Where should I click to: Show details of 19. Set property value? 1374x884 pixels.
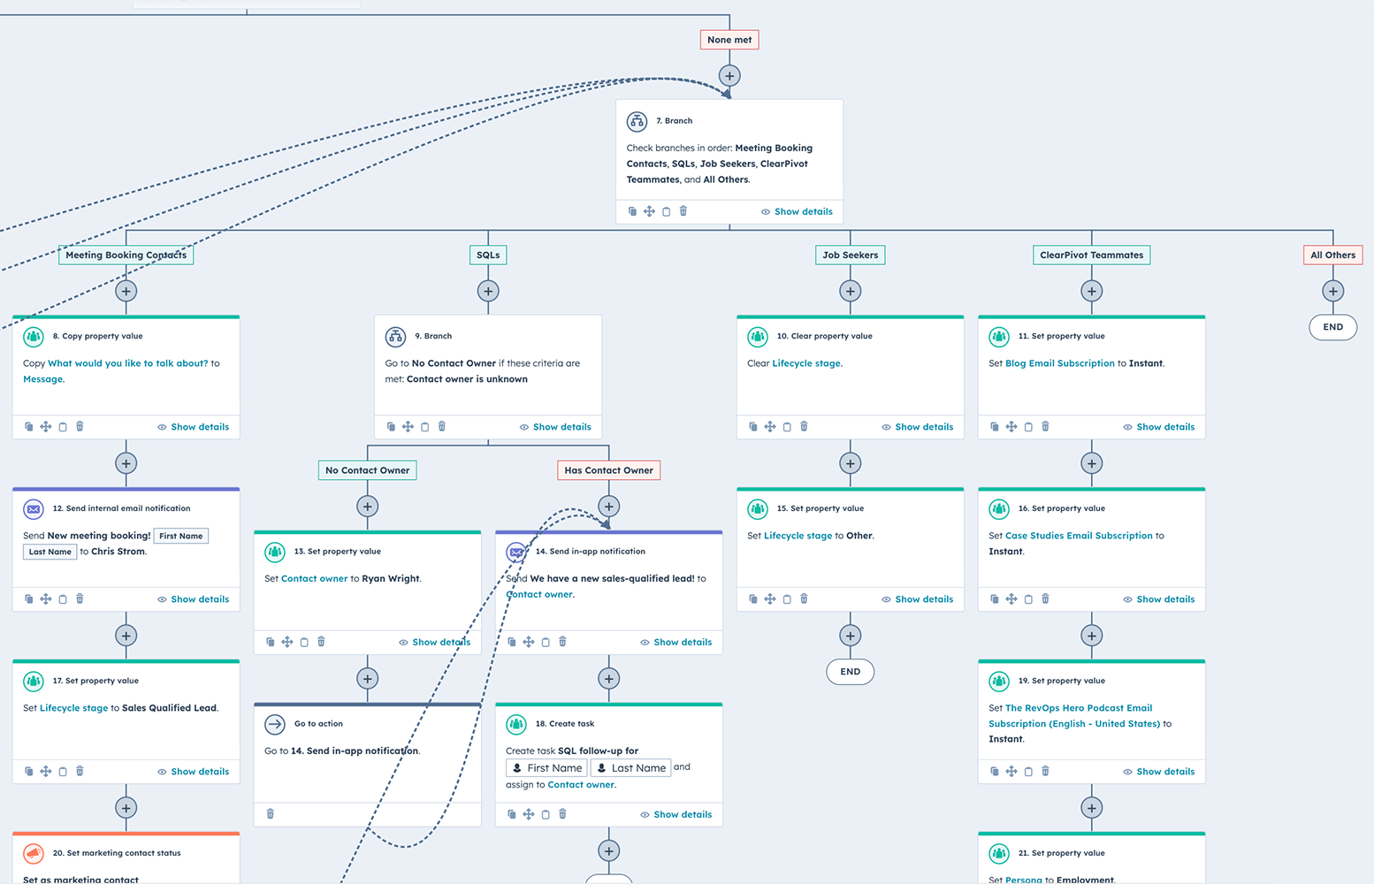pos(1158,772)
